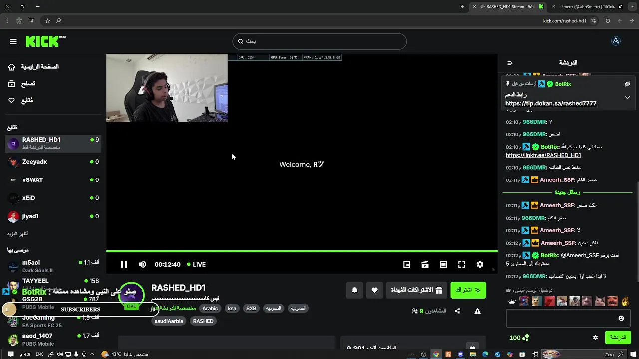Open Browse in the sidebar
The width and height of the screenshot is (639, 359).
(22, 84)
